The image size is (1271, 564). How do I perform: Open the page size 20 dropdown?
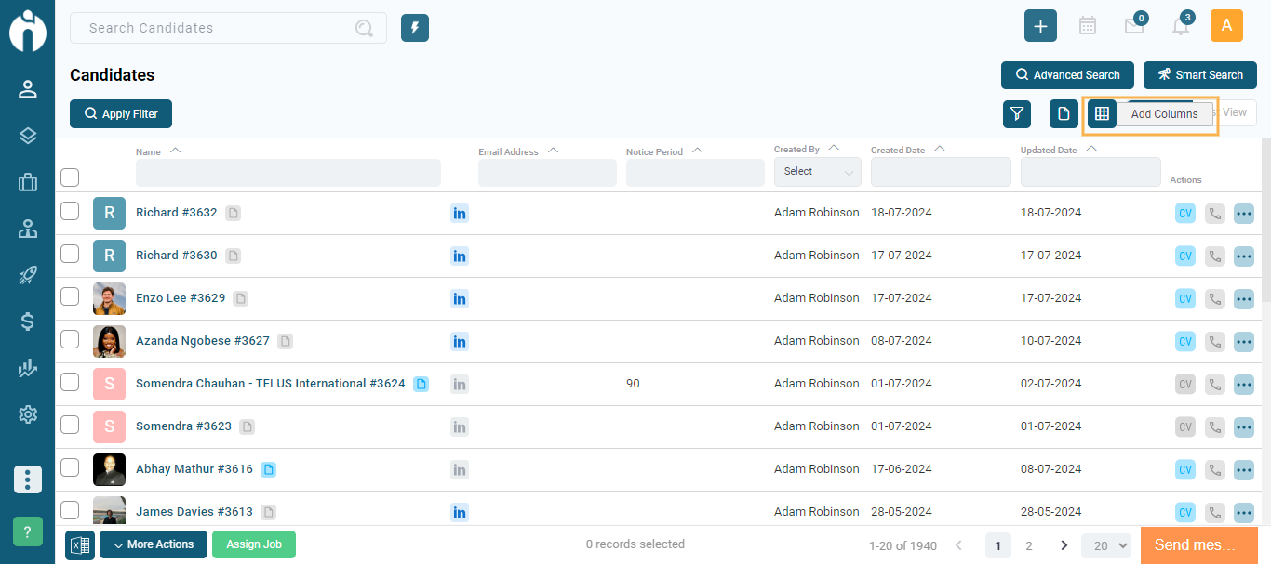[1106, 545]
